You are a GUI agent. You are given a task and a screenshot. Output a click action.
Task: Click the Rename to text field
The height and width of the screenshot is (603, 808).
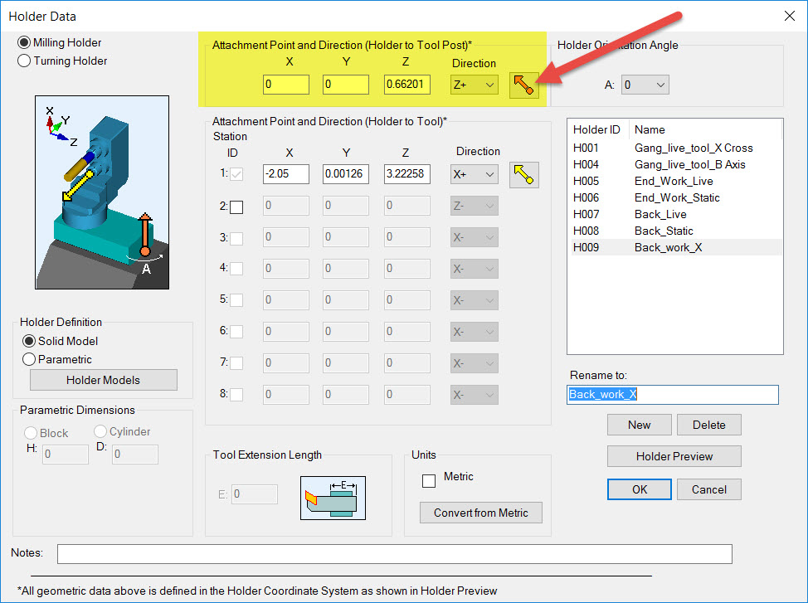672,395
